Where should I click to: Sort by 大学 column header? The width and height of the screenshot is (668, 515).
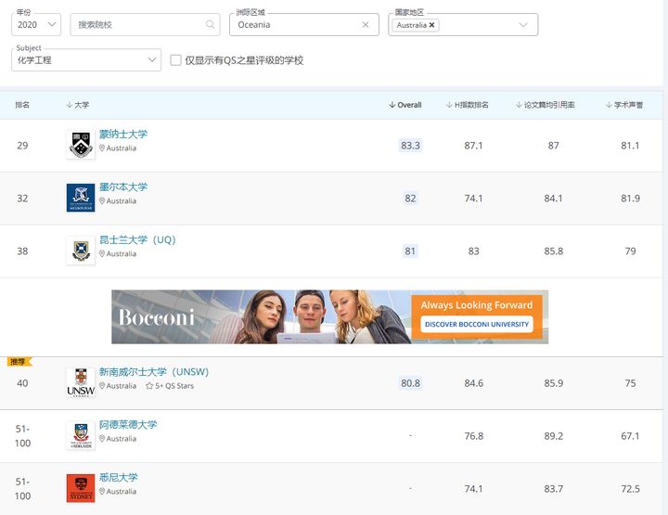(x=78, y=105)
